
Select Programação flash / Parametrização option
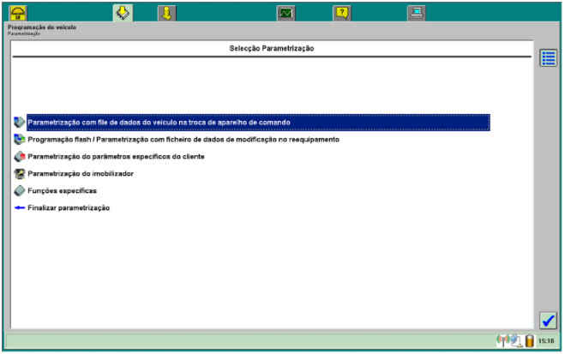[x=183, y=139]
